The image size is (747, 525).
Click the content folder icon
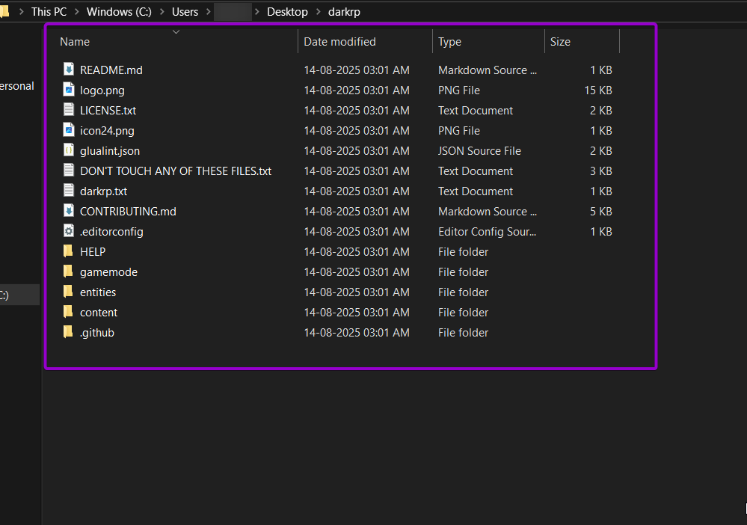point(68,312)
